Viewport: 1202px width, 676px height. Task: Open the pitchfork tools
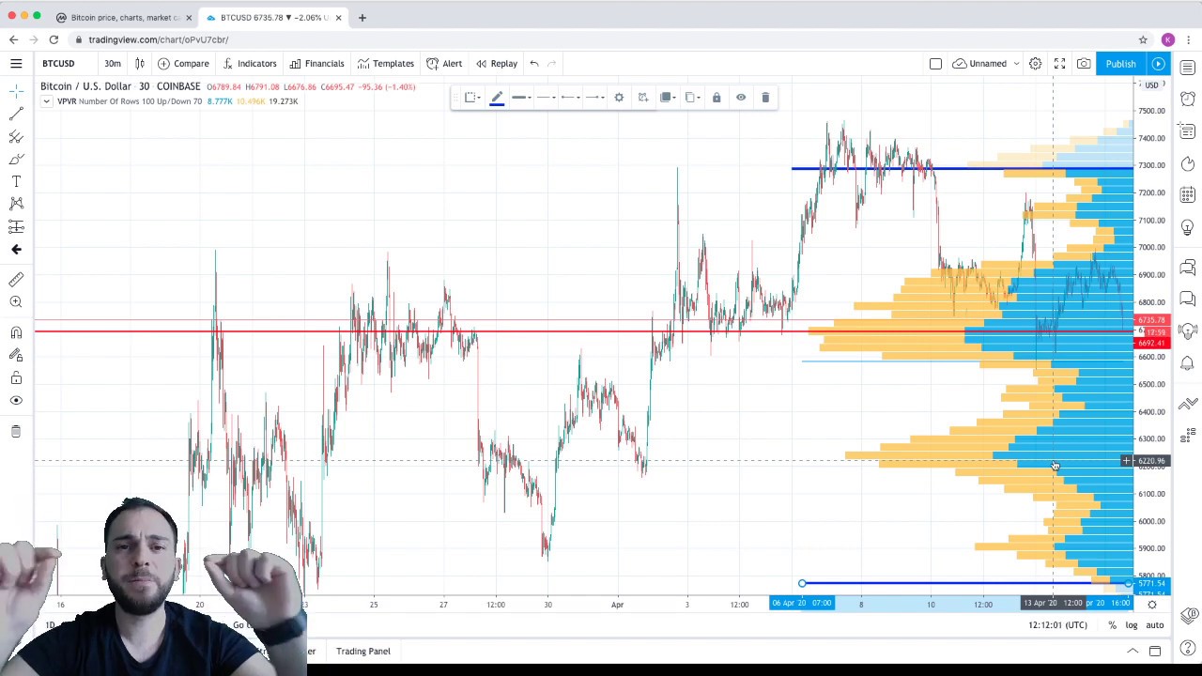(16, 136)
